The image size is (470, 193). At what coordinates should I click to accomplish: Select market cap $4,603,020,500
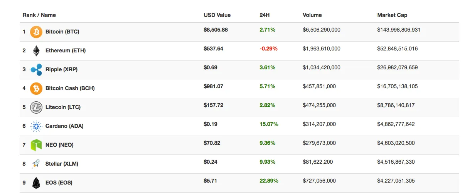396,143
